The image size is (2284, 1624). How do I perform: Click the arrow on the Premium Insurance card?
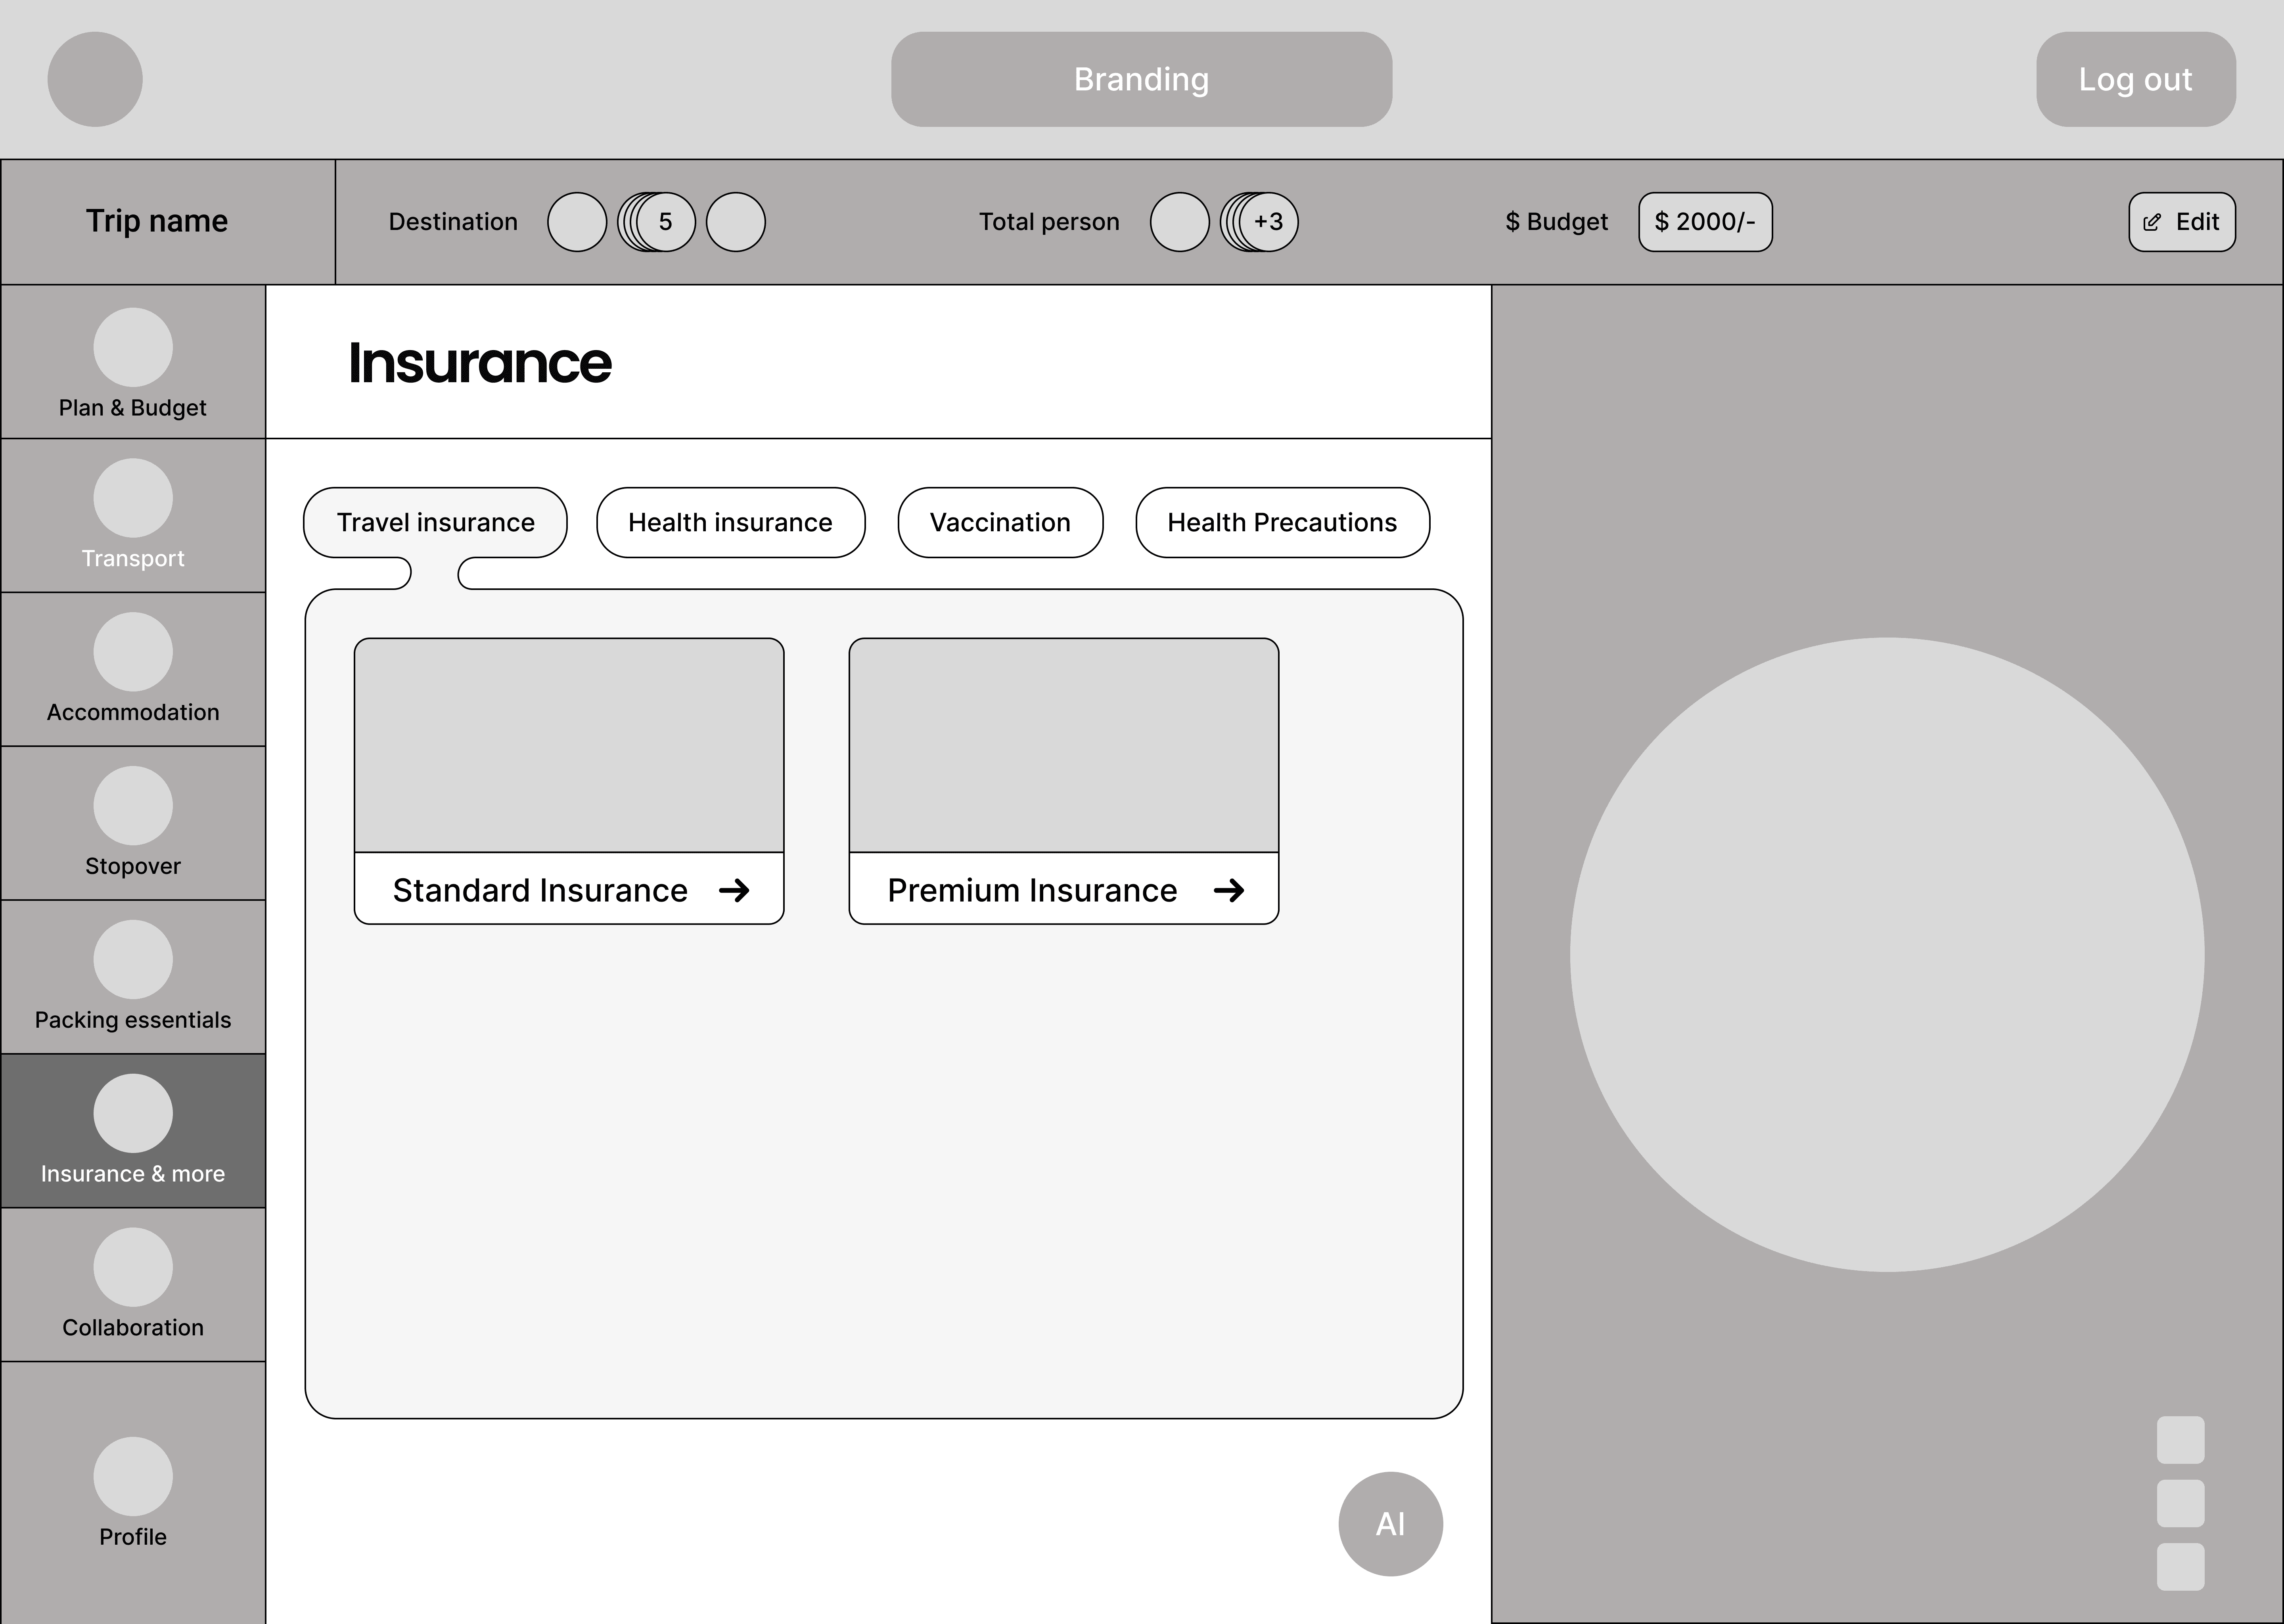(x=1229, y=890)
